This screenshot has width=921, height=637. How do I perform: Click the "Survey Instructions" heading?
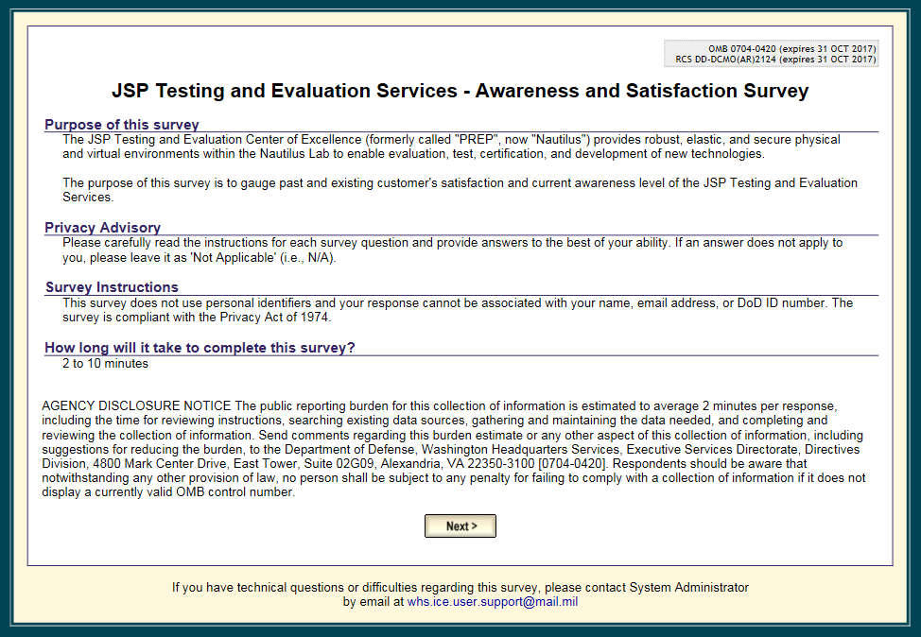[x=112, y=287]
